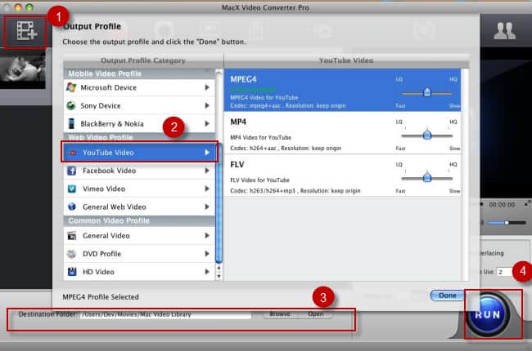Click the BlackBerry & Nokia phone icon

71,123
